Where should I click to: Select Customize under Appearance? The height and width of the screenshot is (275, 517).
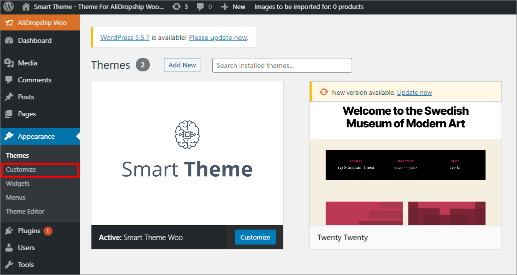coord(21,169)
